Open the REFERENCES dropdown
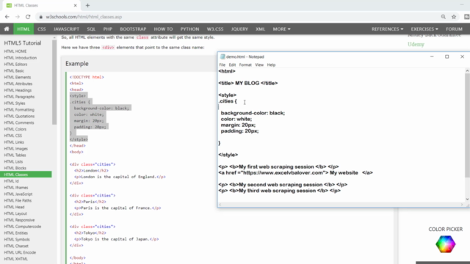 [x=387, y=29]
